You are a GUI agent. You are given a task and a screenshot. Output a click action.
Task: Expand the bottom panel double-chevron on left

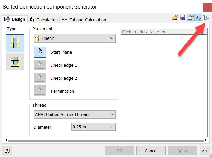[x=6, y=140]
